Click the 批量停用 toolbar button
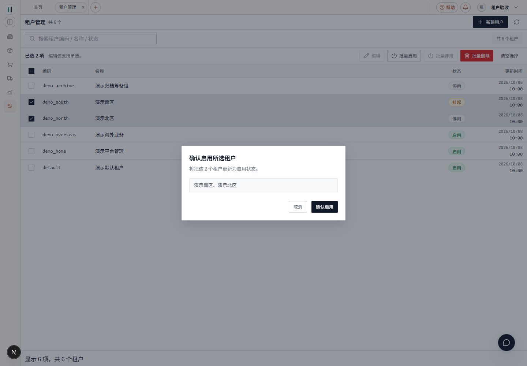The image size is (527, 366). pos(441,56)
